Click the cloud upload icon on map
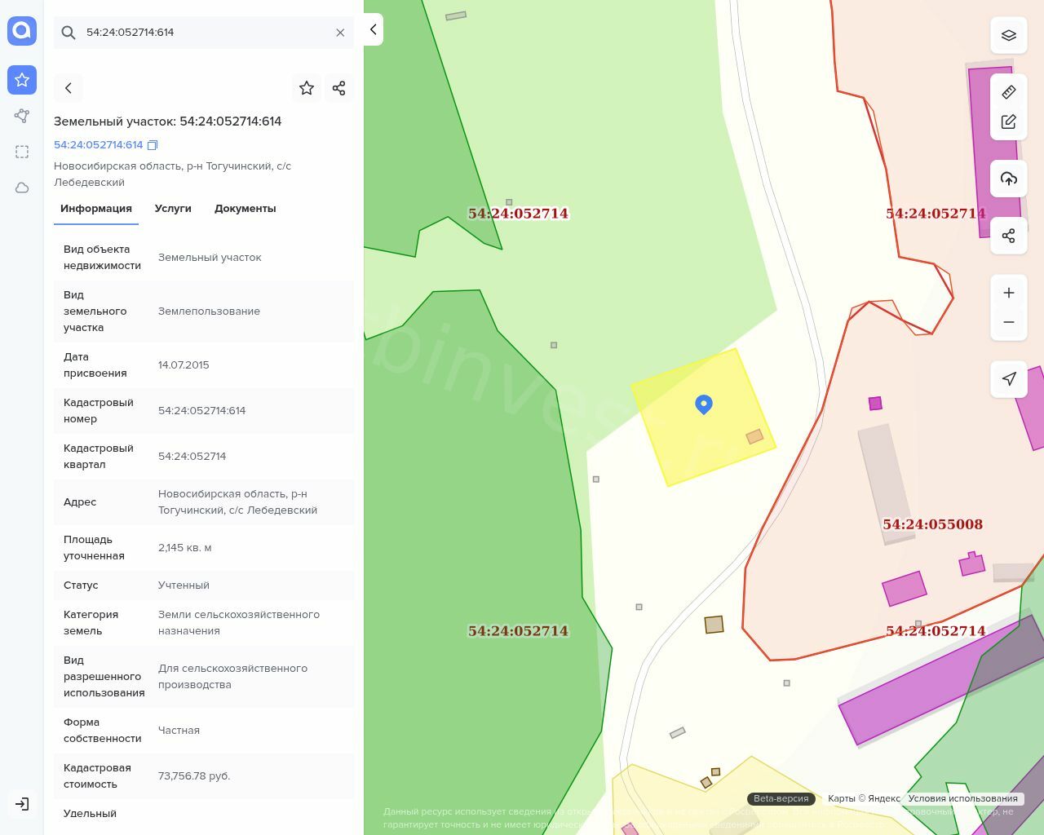Image resolution: width=1044 pixels, height=835 pixels. tap(1008, 179)
